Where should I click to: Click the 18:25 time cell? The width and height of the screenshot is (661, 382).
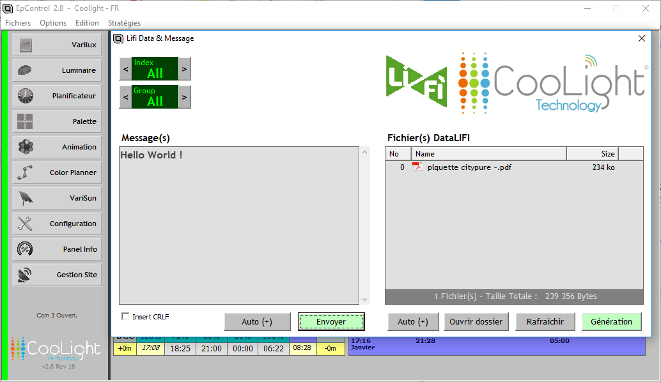(180, 348)
